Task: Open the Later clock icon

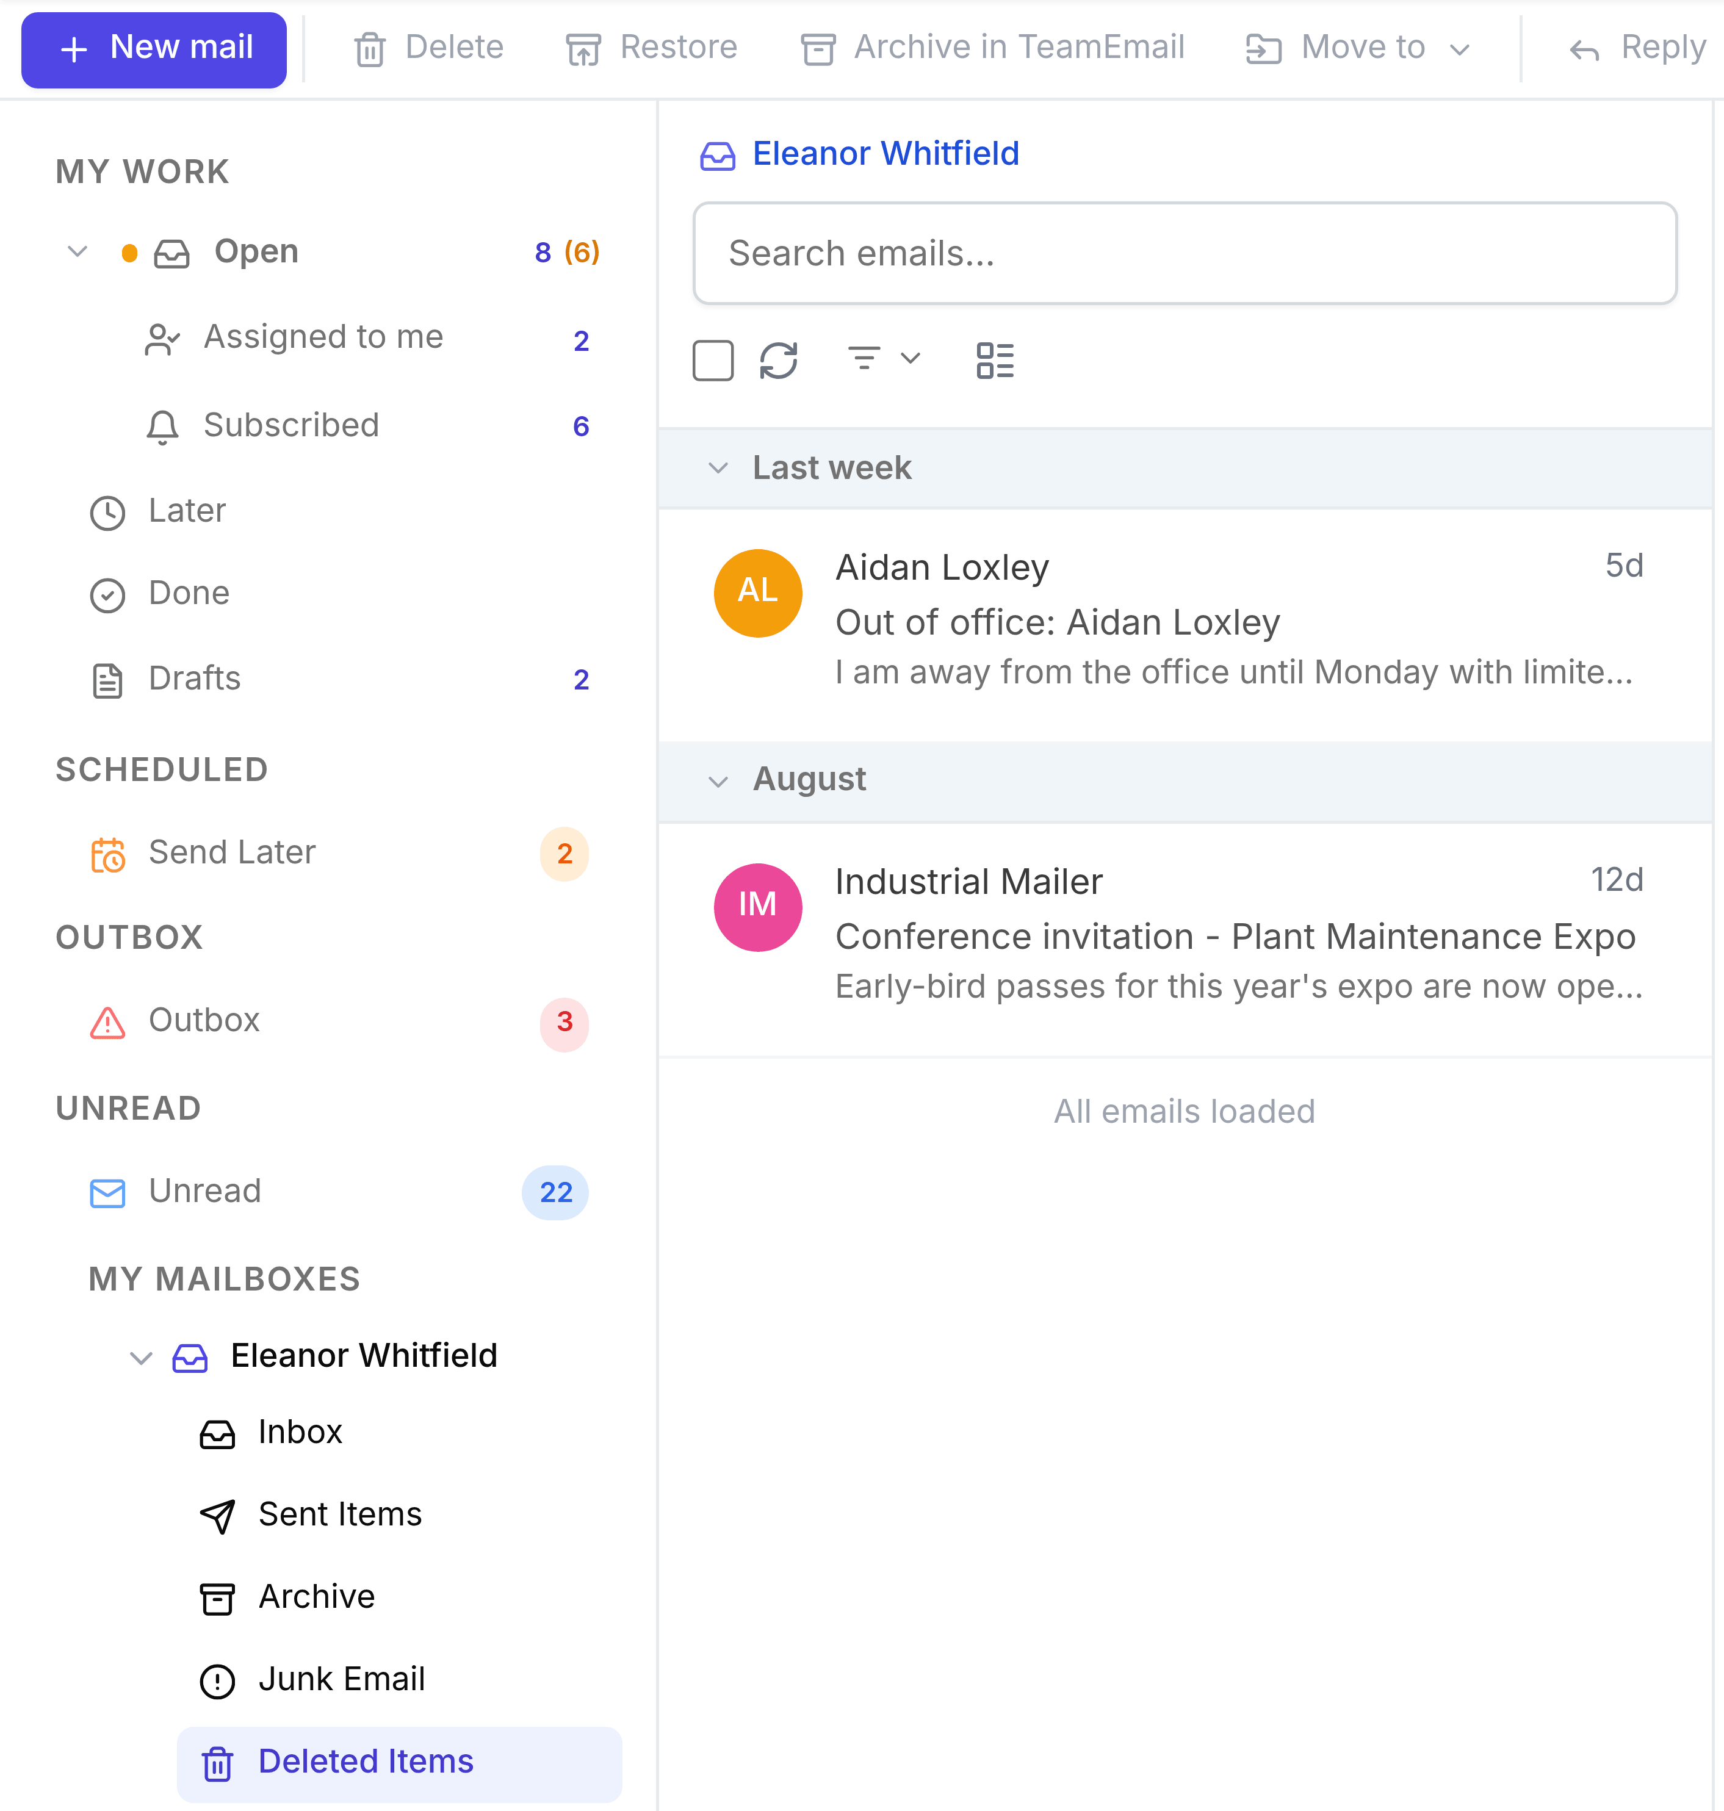Action: (x=107, y=513)
